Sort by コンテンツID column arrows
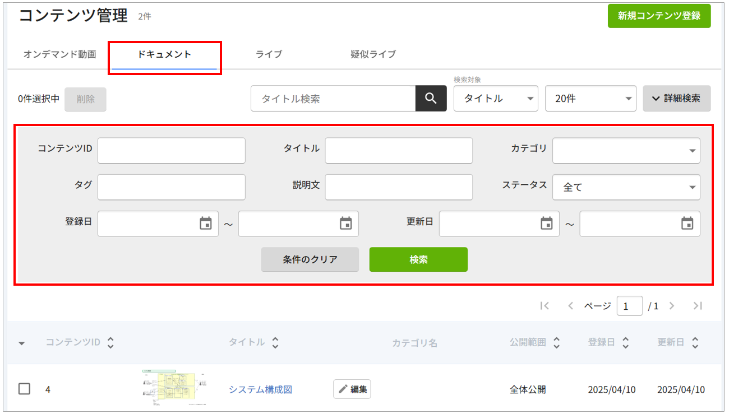Viewport: 729px width, 414px height. click(110, 343)
